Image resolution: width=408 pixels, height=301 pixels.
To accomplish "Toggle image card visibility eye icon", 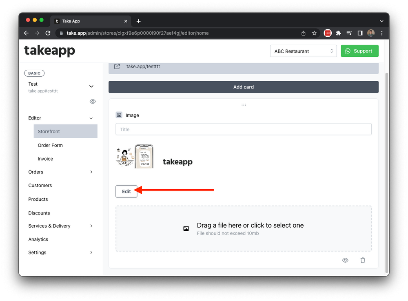I will pos(345,260).
